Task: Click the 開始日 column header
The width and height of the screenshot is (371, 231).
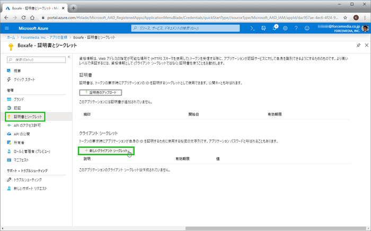Action: point(193,114)
